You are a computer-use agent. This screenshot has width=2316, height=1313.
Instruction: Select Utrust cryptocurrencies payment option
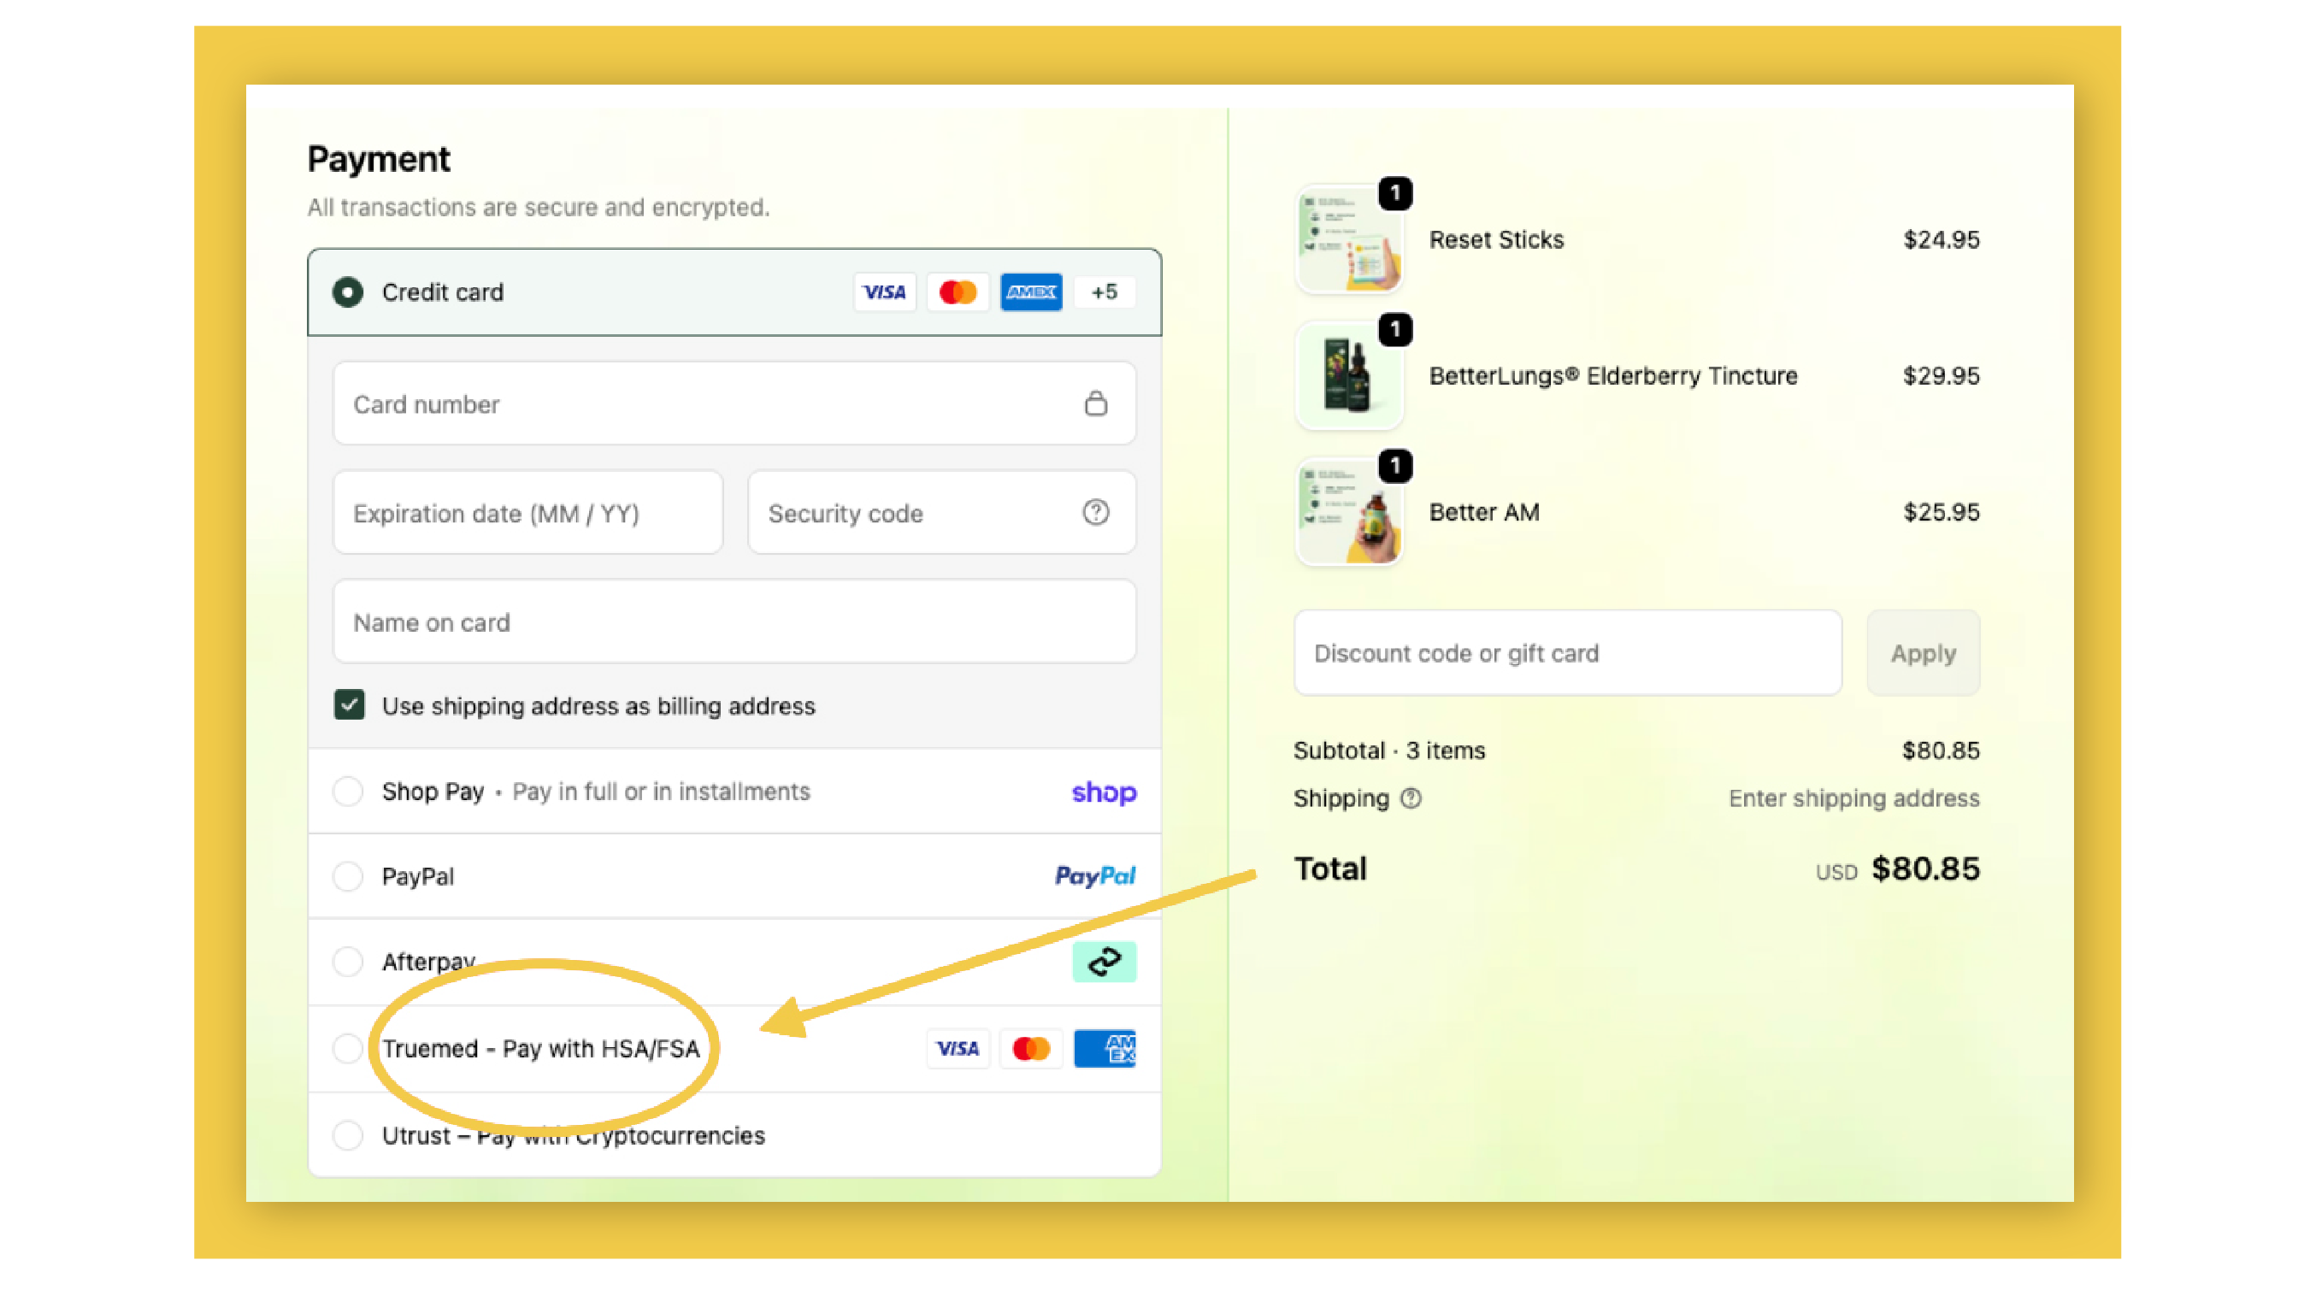click(x=347, y=1134)
